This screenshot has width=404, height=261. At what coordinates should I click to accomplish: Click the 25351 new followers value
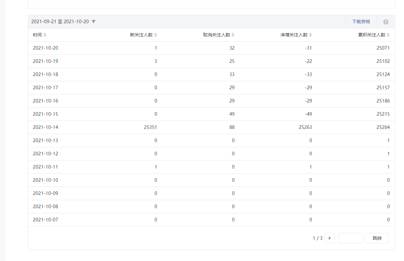pos(150,127)
